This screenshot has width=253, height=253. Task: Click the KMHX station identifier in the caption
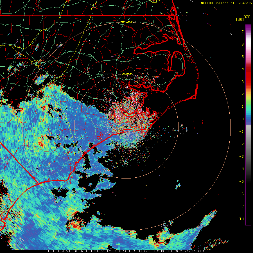(x=159, y=251)
